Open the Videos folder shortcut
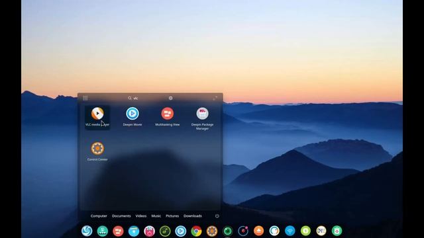424x238 pixels. coord(141,216)
